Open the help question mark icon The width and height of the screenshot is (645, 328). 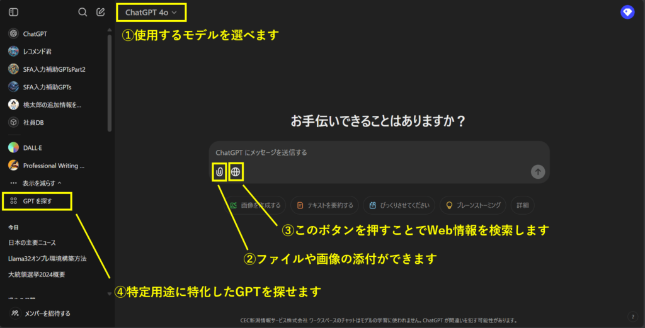[x=632, y=317]
